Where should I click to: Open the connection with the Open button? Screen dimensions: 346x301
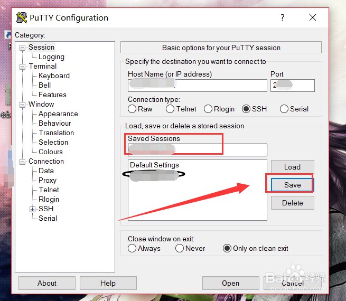(x=231, y=283)
